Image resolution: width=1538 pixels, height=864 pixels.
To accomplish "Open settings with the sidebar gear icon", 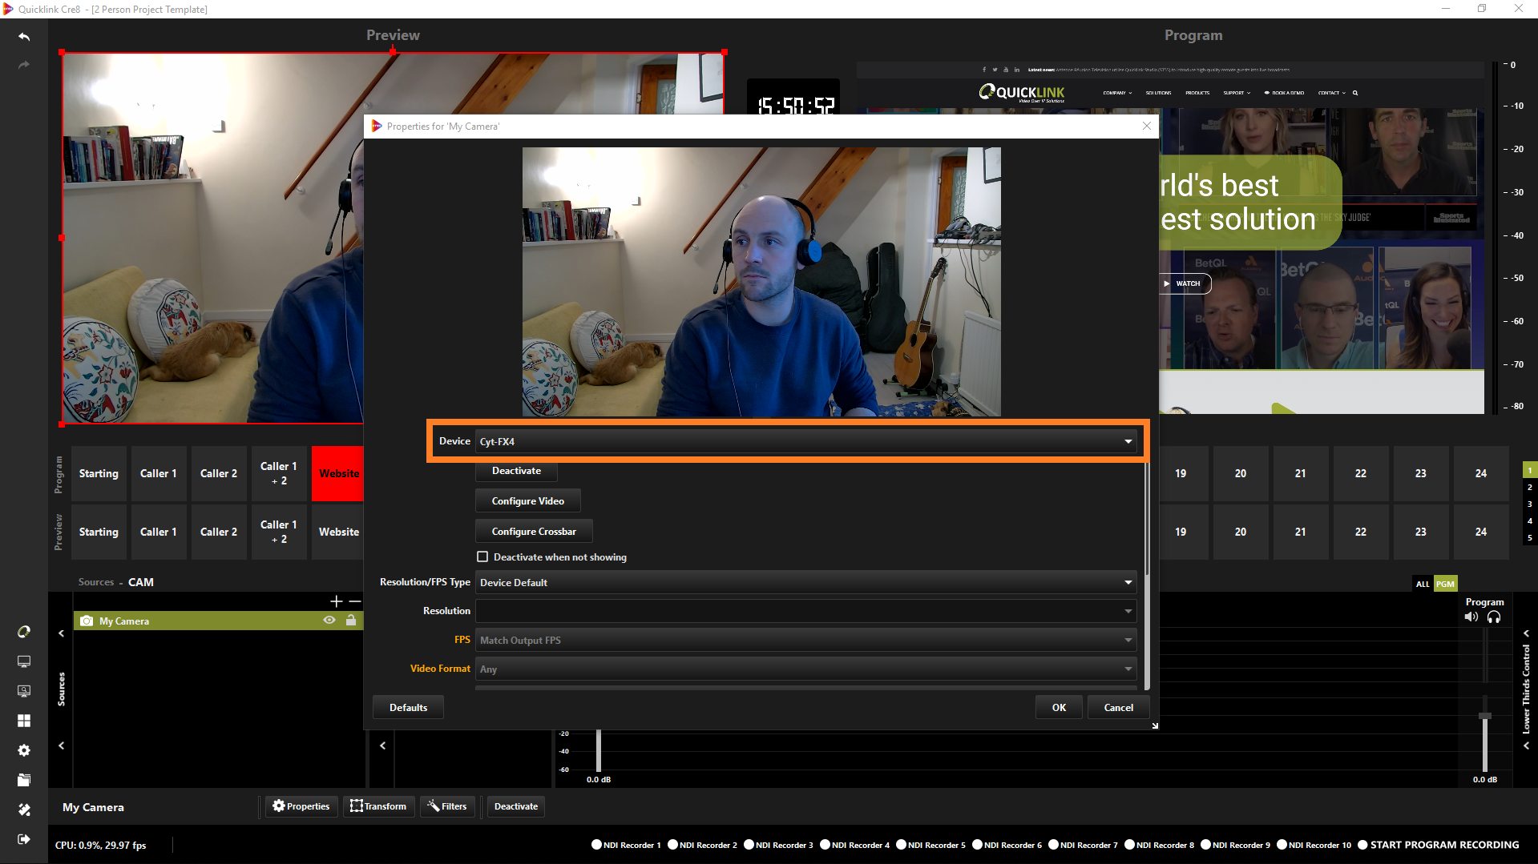I will 24,750.
